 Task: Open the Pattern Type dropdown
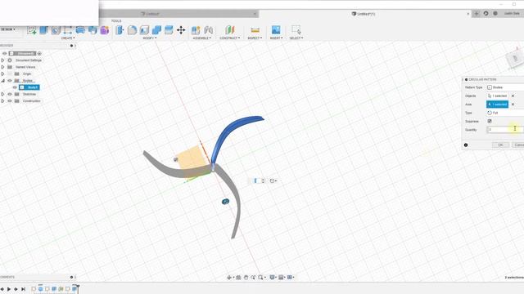click(505, 87)
